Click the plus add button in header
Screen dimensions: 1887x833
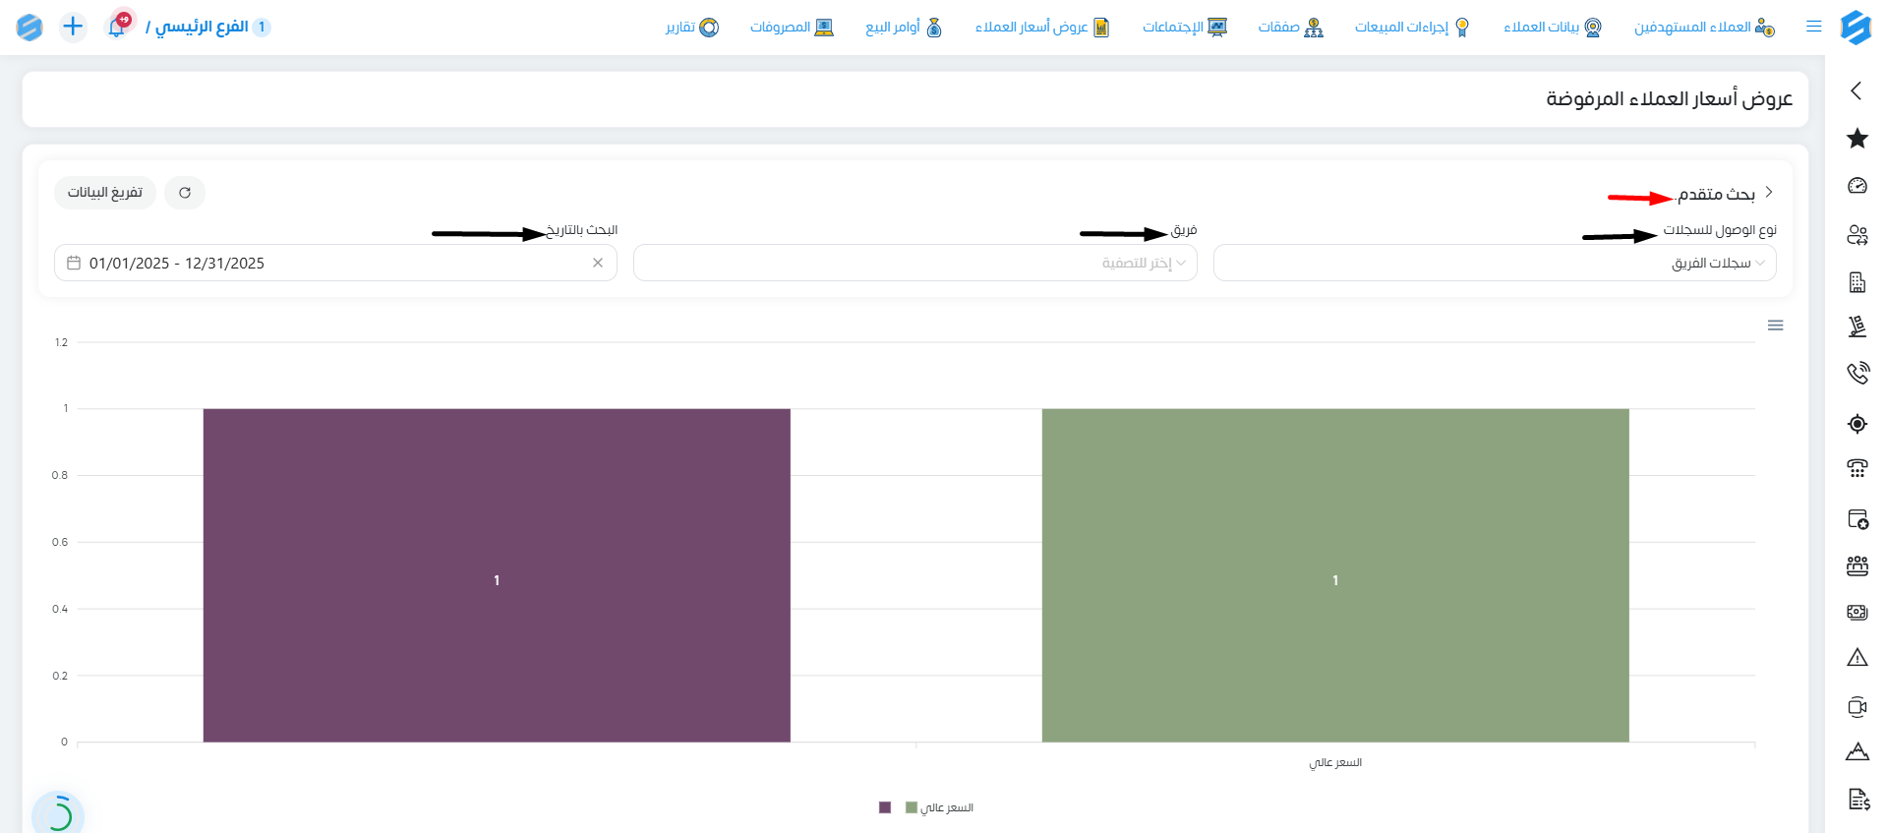(73, 27)
